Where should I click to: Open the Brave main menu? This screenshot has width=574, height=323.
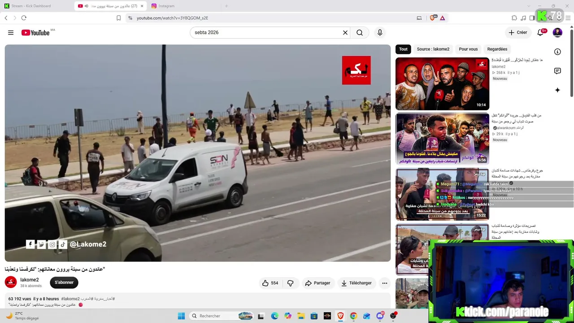tap(568, 18)
